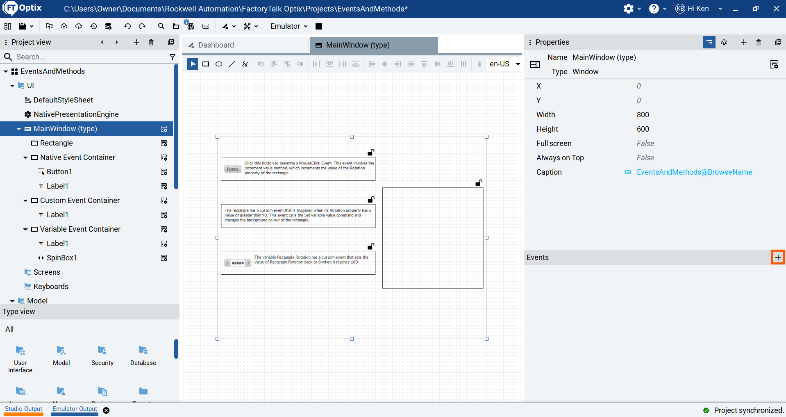Select the Database category in Type view
The image size is (786, 417).
click(x=143, y=355)
